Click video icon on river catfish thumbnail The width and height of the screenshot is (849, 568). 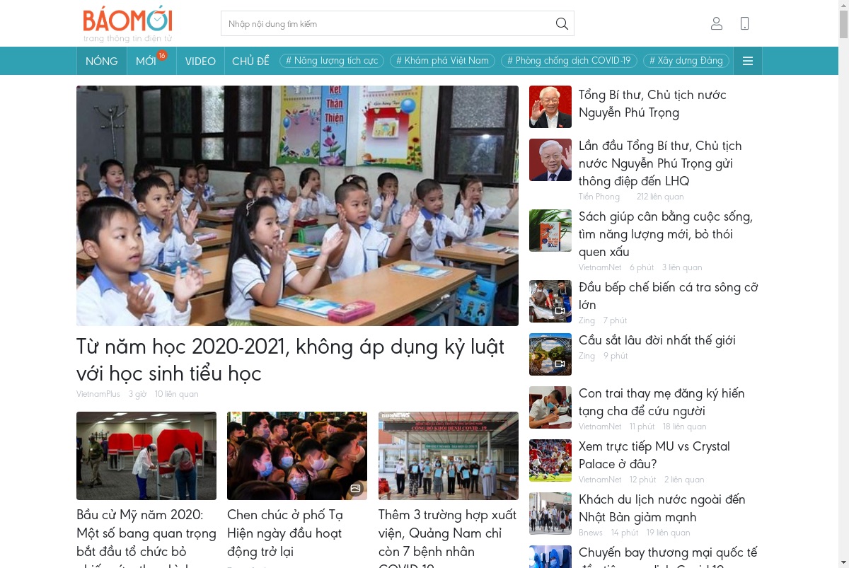[x=560, y=311]
